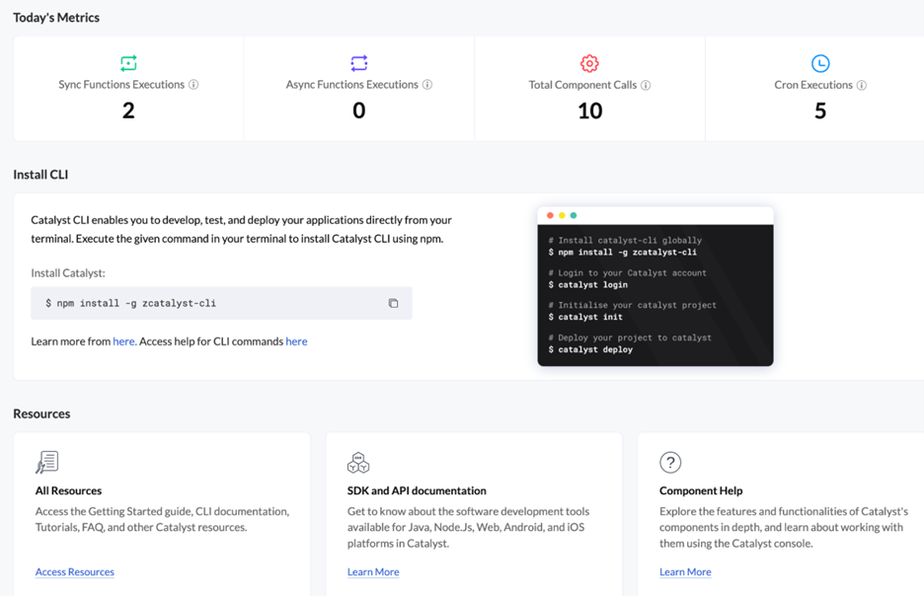924x596 pixels.
Task: Open Learn More under SDK and API documentation
Action: pyautogui.click(x=373, y=571)
